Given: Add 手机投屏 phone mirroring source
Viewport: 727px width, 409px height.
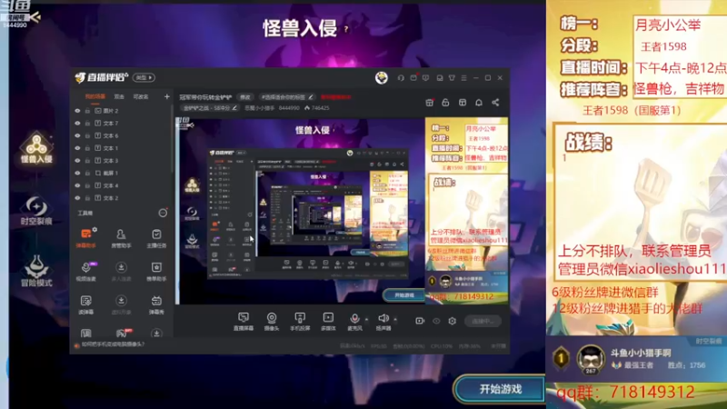Looking at the screenshot, I should point(300,322).
